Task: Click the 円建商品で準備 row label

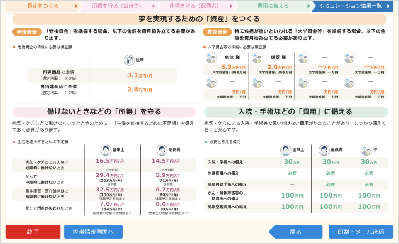Action: [58, 72]
